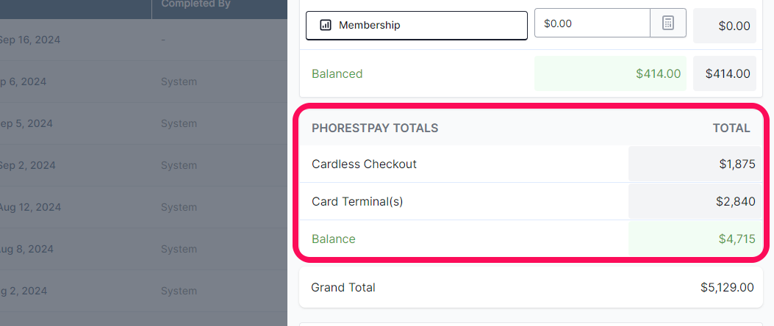Click the TOTAL column header

click(x=731, y=128)
